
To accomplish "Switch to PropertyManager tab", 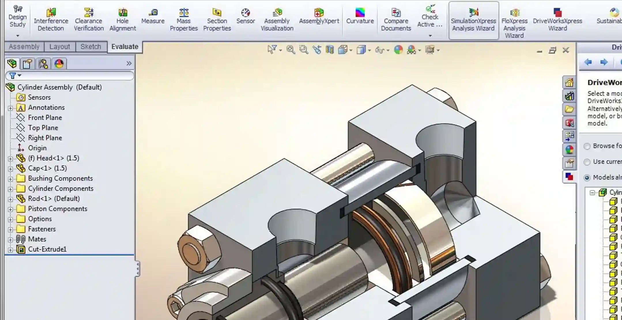I will click(28, 64).
